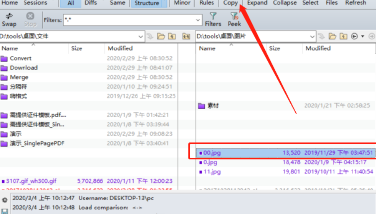Toggle Structure view mode

pyautogui.click(x=147, y=3)
